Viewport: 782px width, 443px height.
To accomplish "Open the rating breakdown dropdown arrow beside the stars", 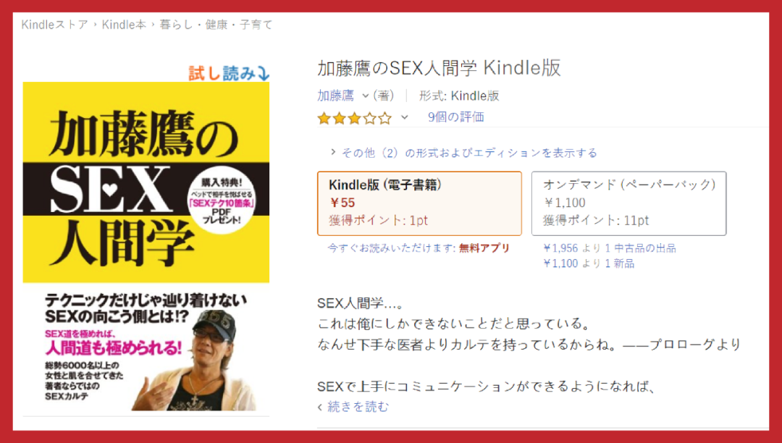I will click(x=405, y=117).
